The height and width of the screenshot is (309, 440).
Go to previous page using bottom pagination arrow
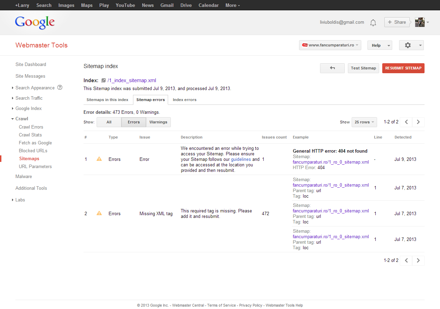406,261
